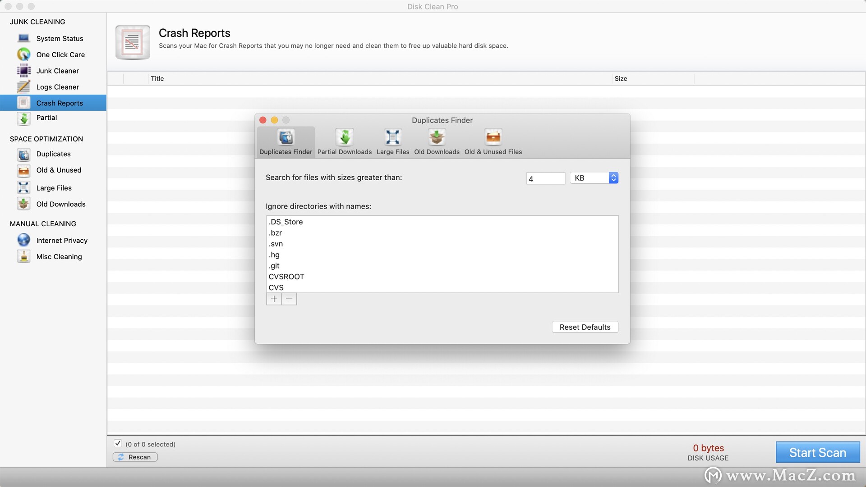Click the (0 of 0 selected) status text
The width and height of the screenshot is (866, 487).
[150, 444]
